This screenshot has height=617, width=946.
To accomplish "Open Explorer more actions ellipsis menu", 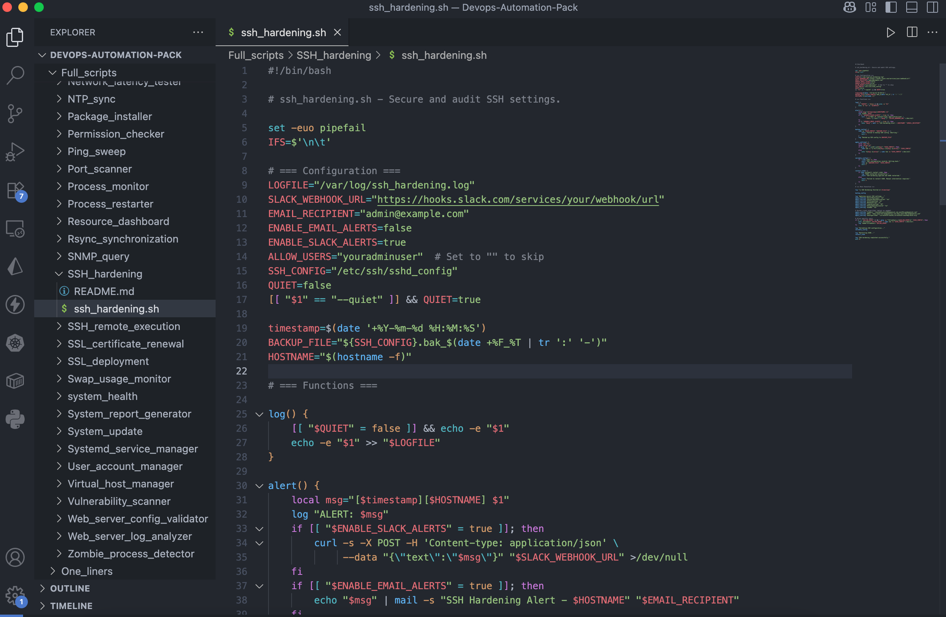I will [198, 32].
